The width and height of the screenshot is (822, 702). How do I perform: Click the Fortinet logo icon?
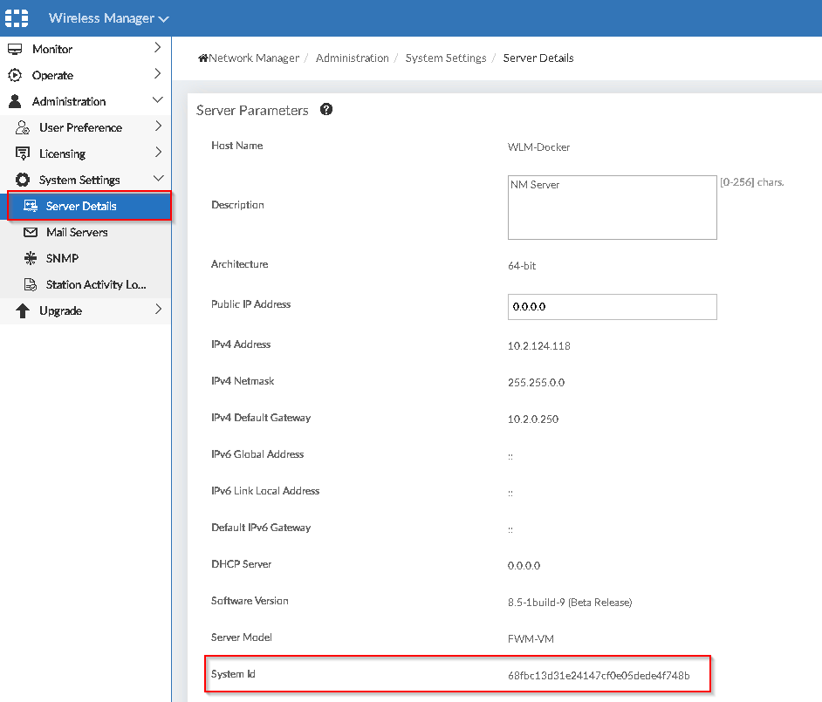pyautogui.click(x=17, y=18)
